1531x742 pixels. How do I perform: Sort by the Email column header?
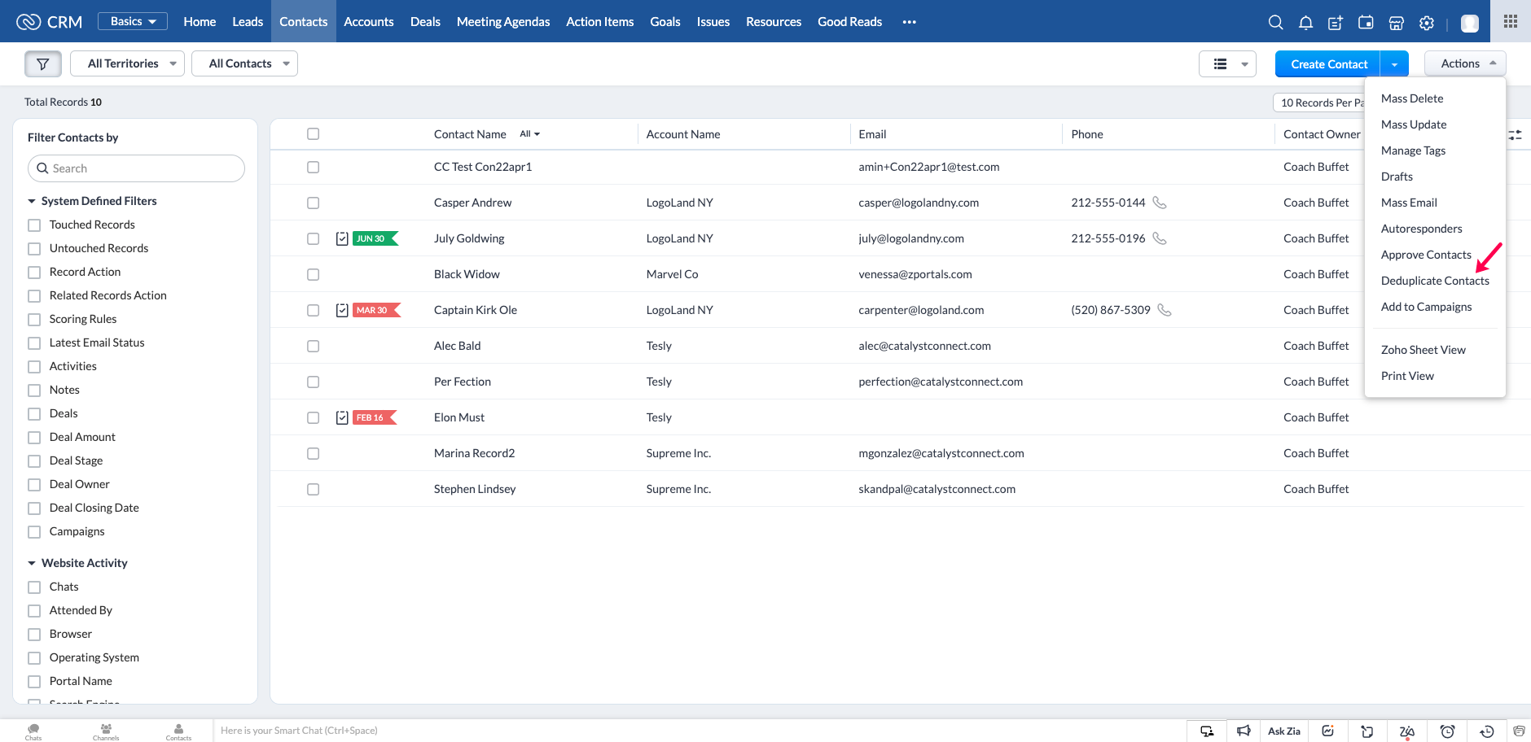(872, 134)
